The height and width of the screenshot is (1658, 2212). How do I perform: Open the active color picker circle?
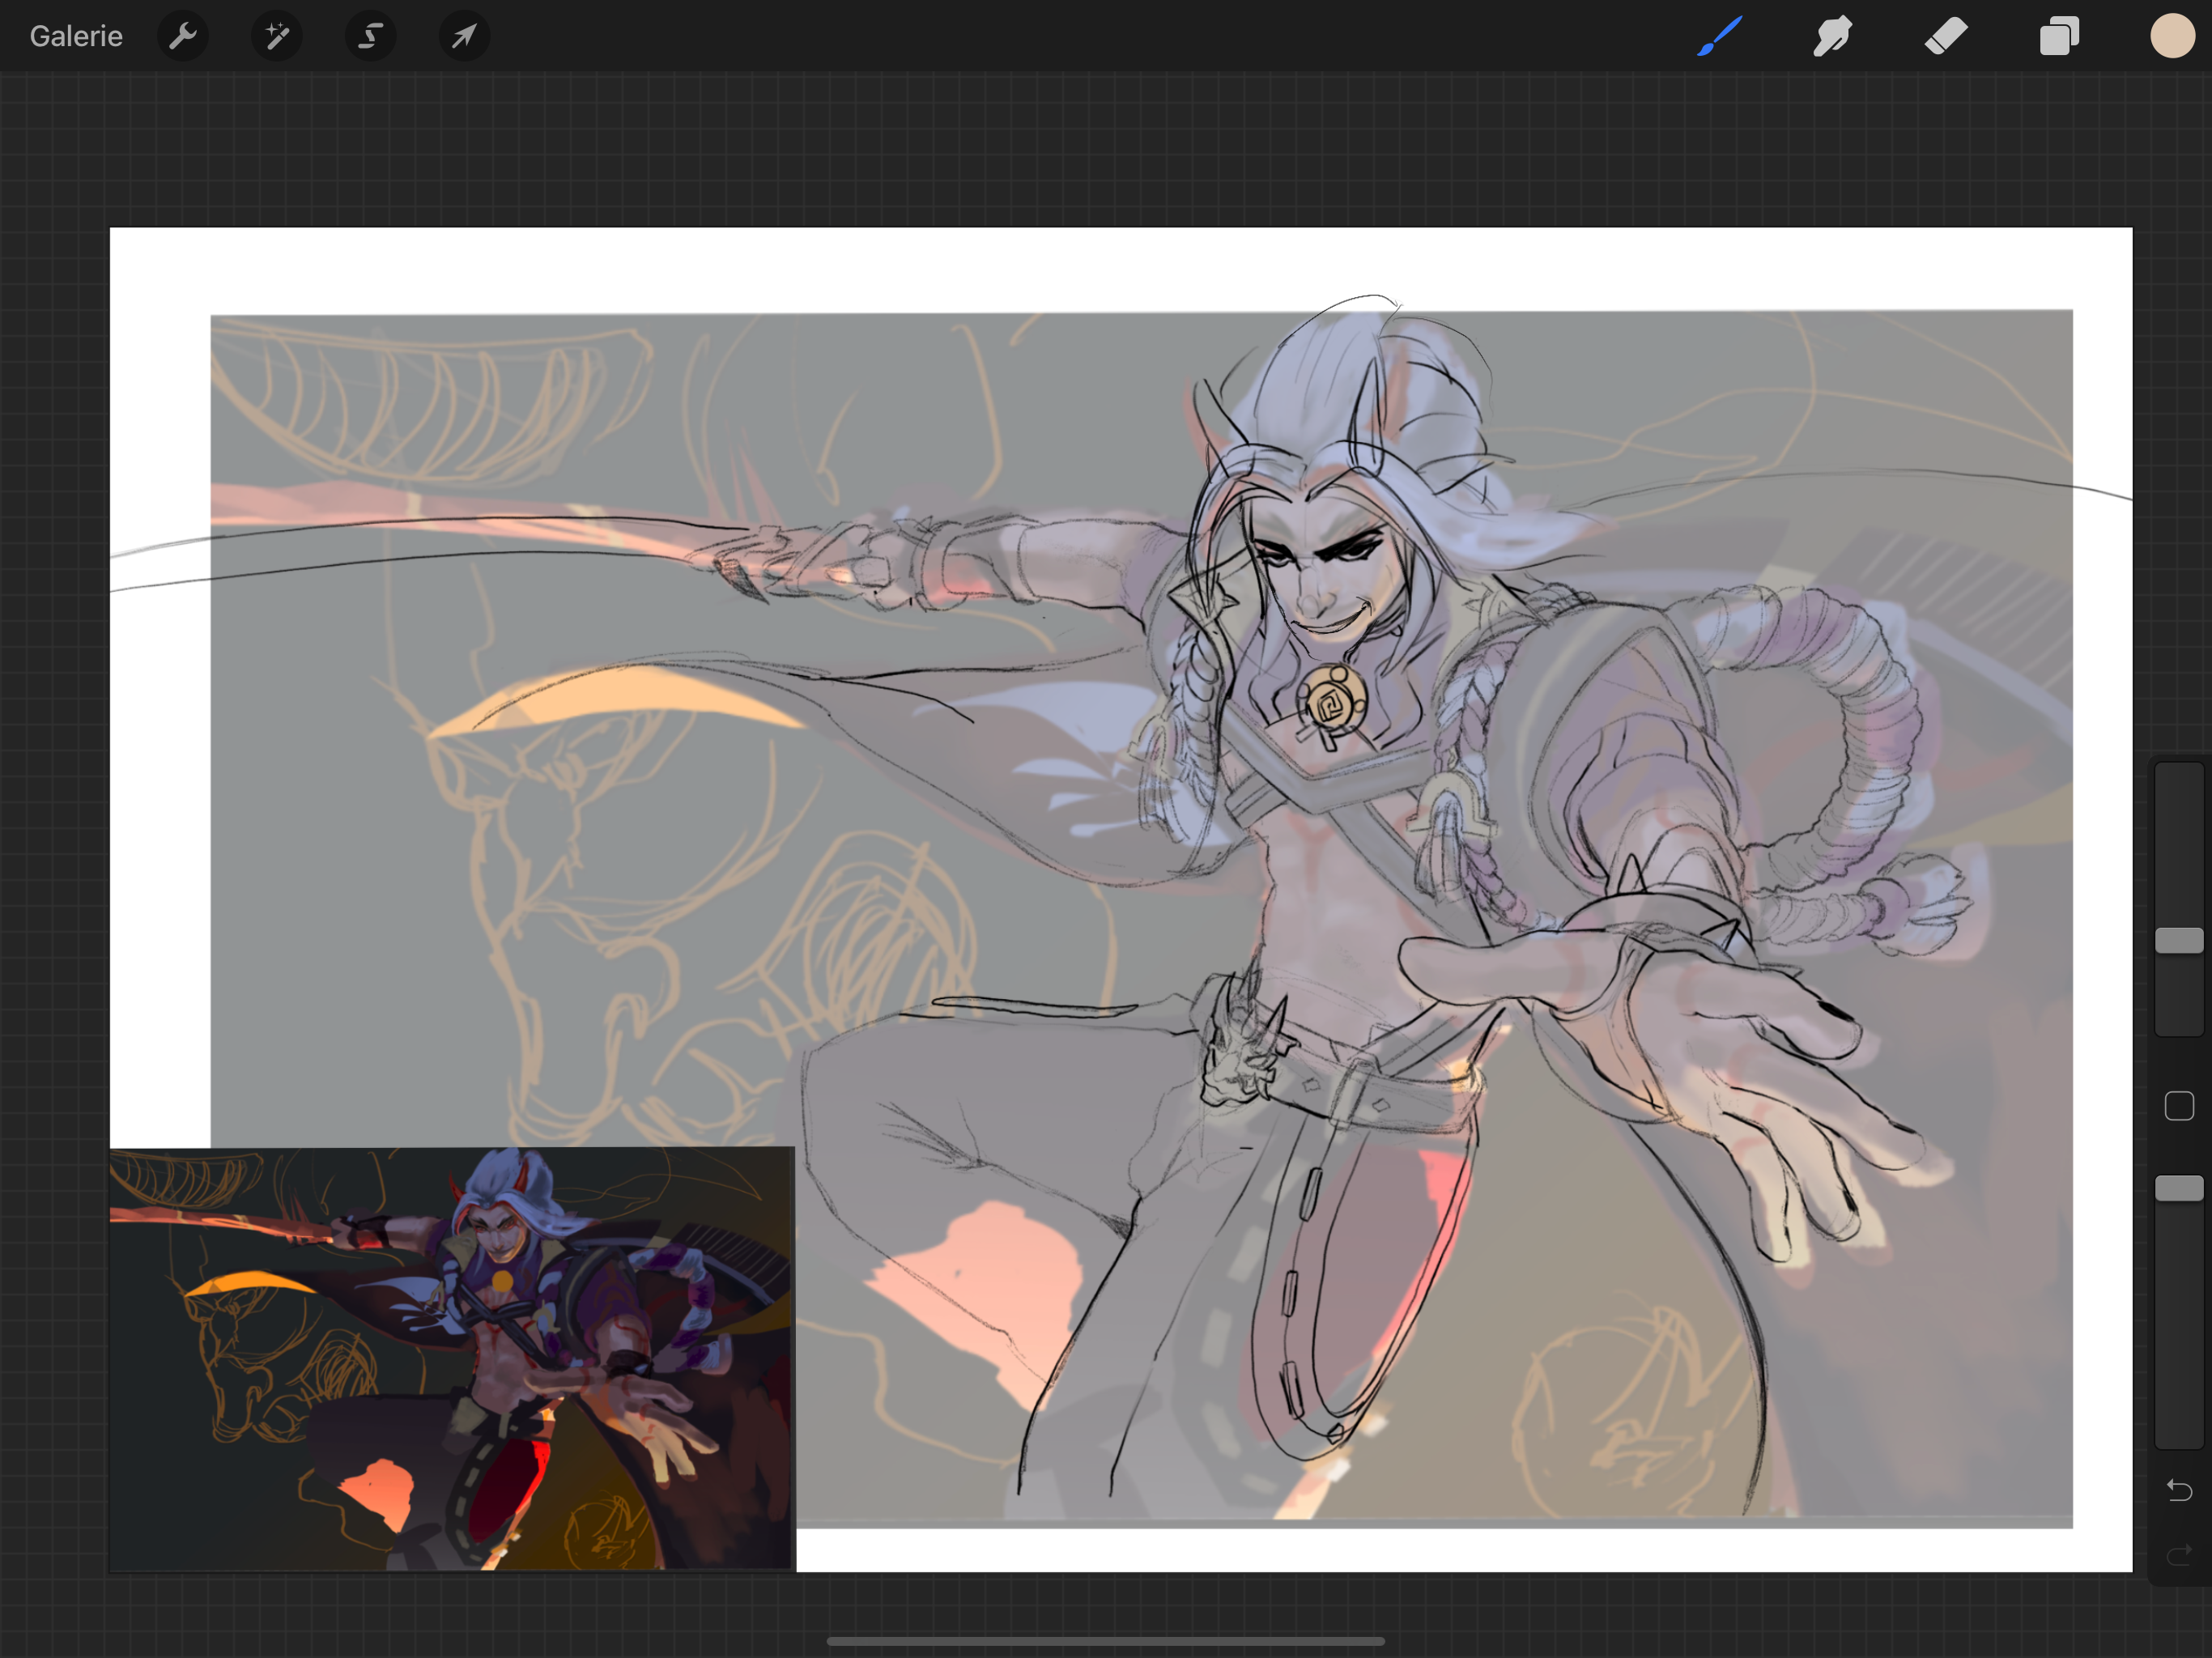(x=2172, y=37)
